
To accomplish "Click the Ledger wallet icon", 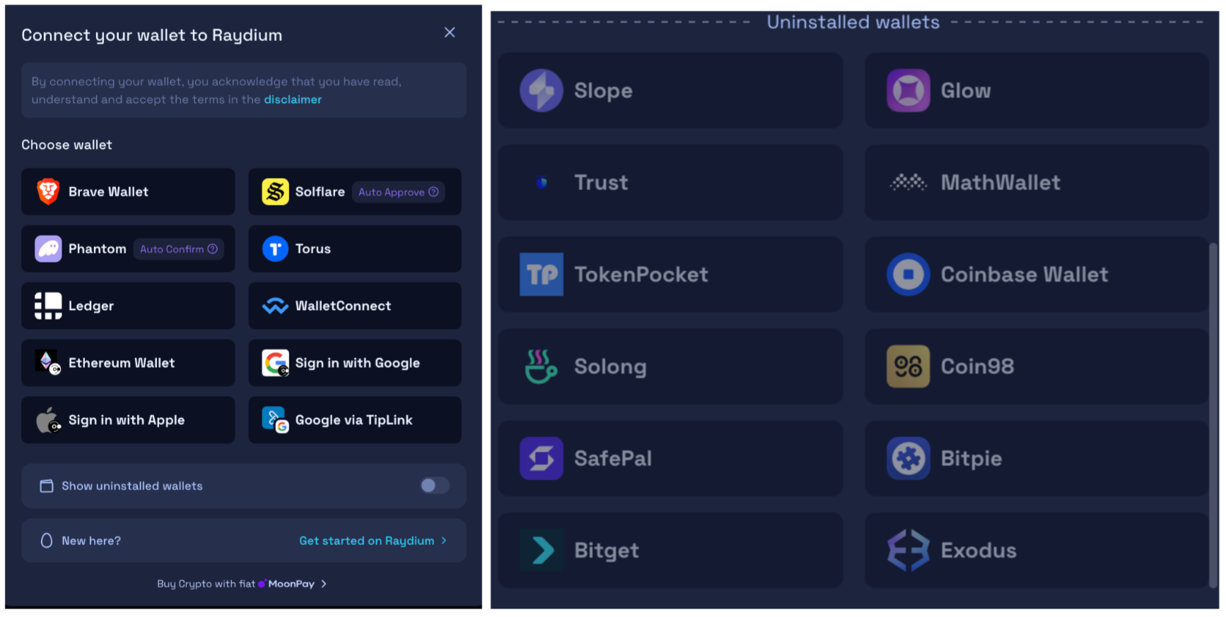I will coord(48,306).
